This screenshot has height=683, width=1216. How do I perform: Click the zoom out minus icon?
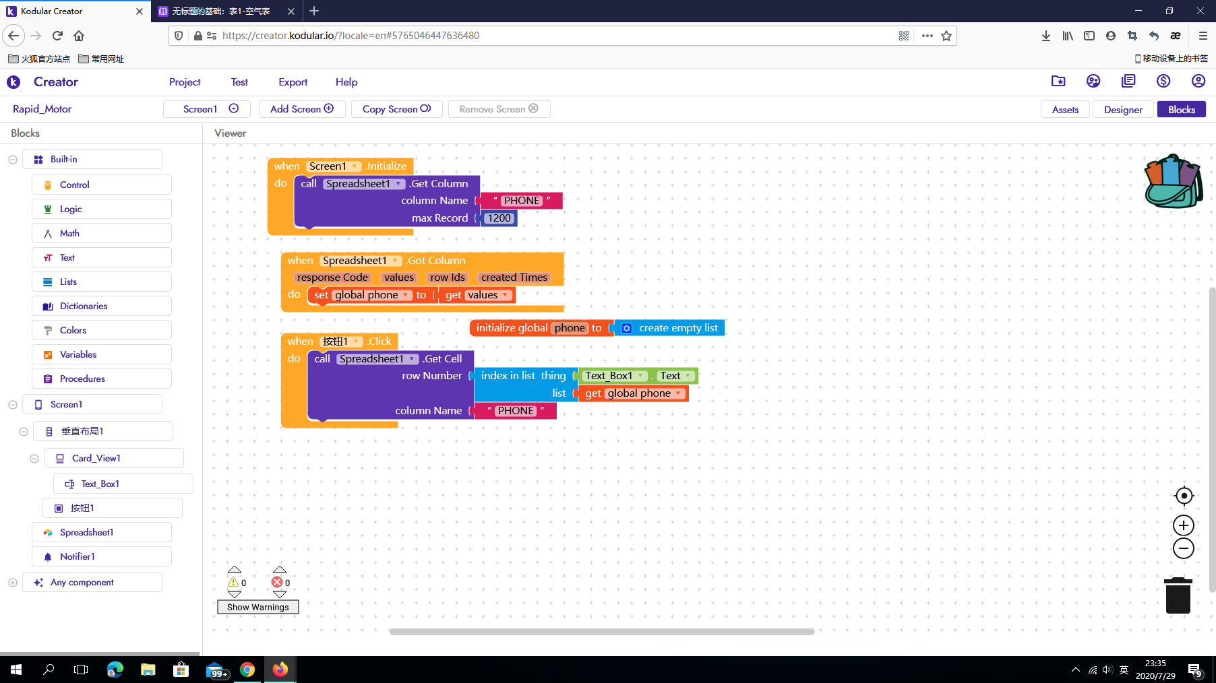point(1184,548)
